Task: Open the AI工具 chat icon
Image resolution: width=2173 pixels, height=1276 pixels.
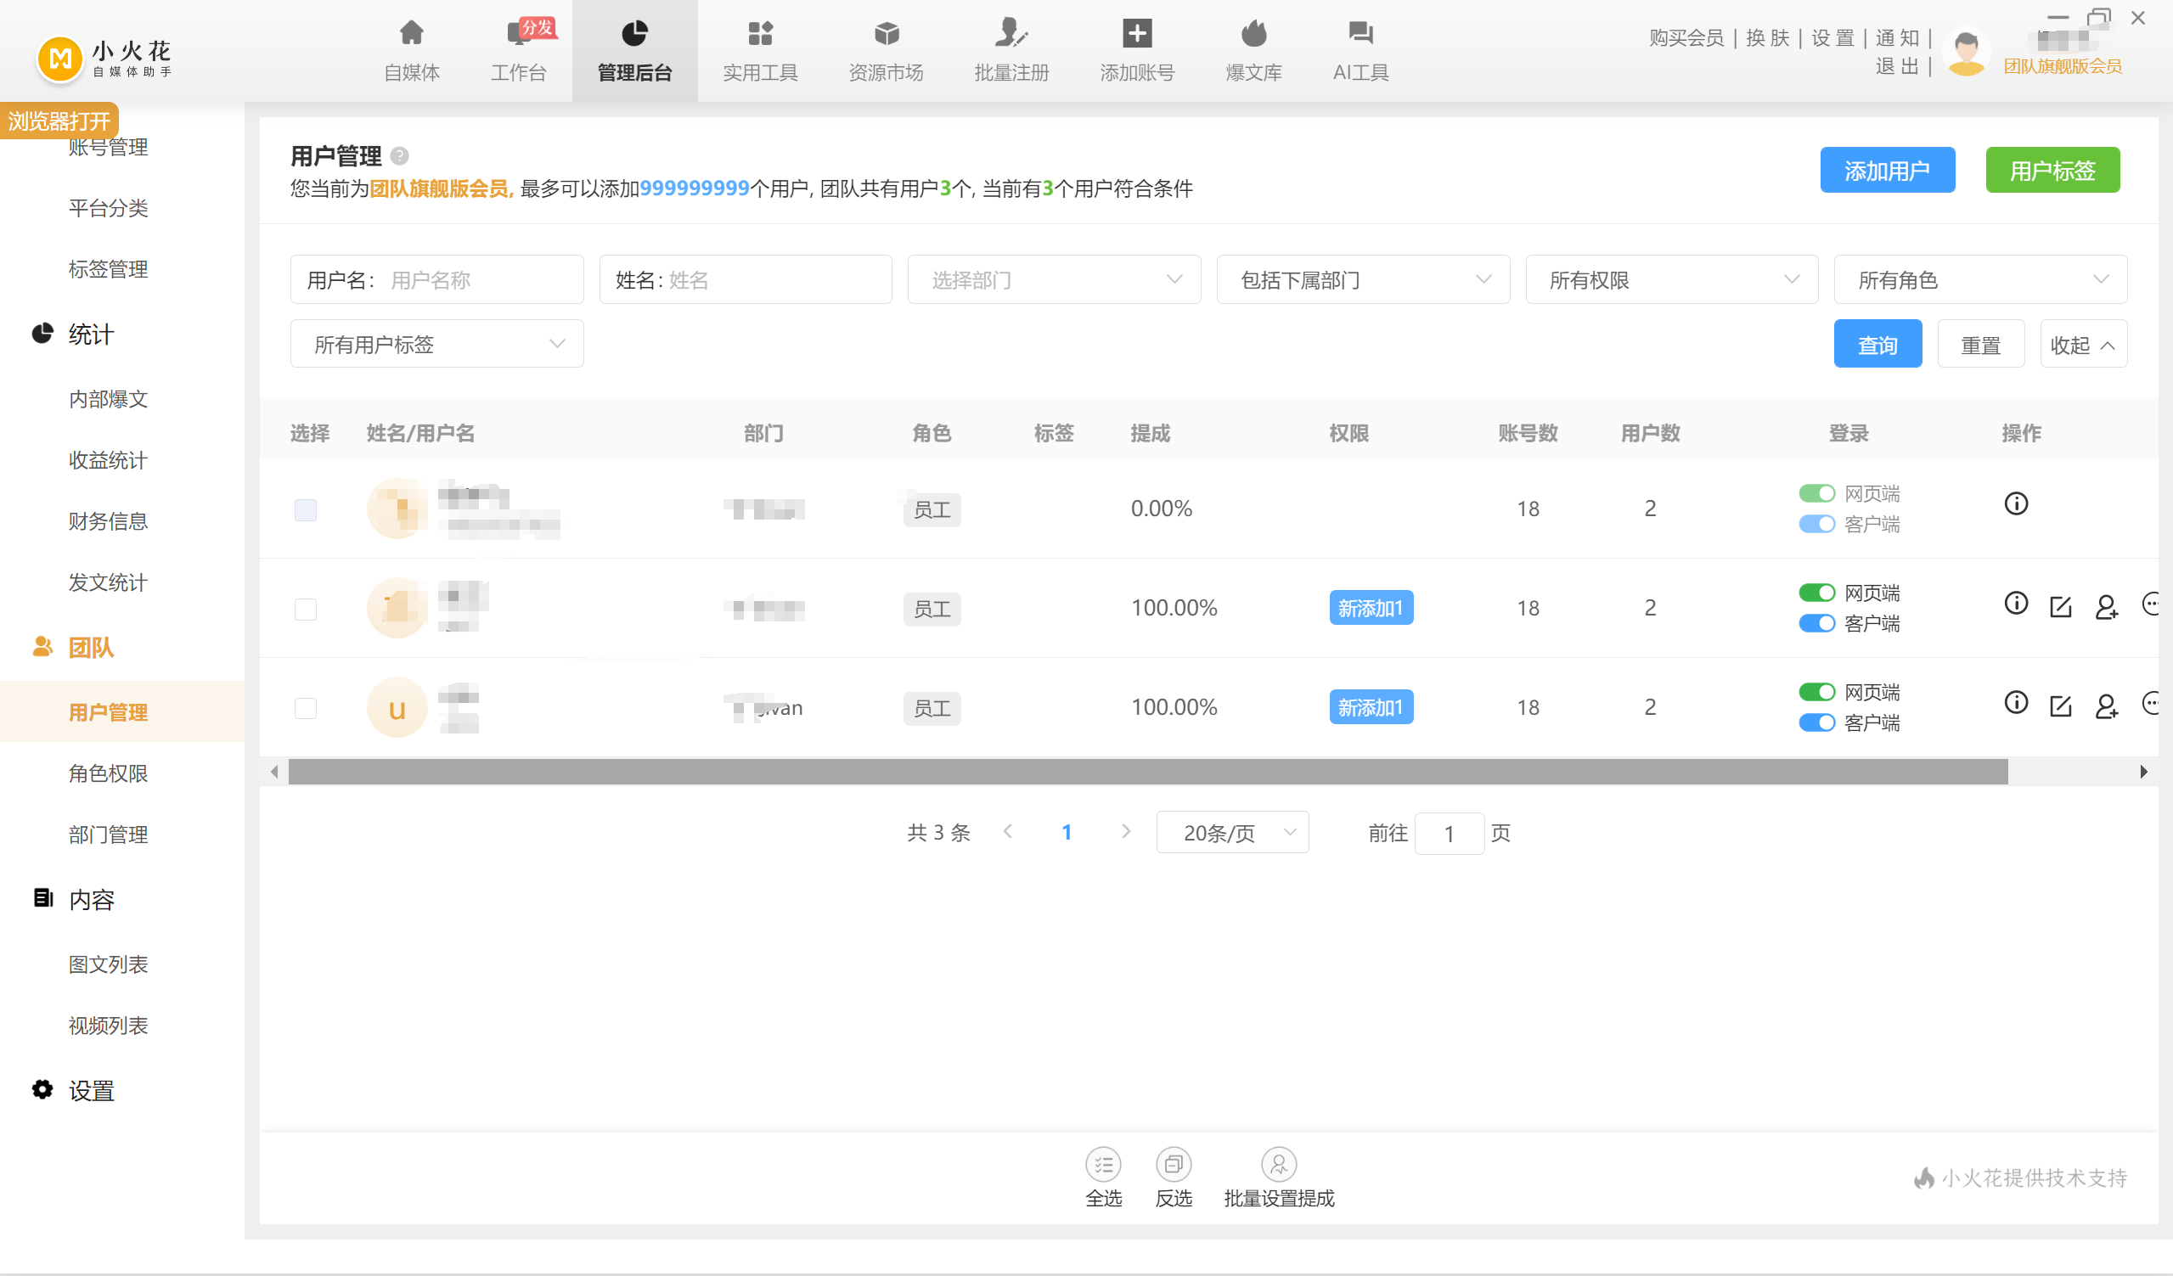Action: [x=1360, y=34]
